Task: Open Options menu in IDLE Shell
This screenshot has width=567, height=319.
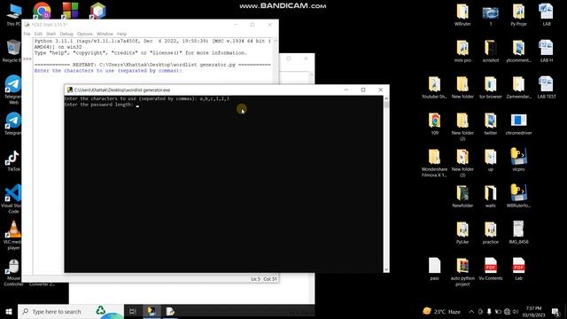Action: tap(85, 34)
